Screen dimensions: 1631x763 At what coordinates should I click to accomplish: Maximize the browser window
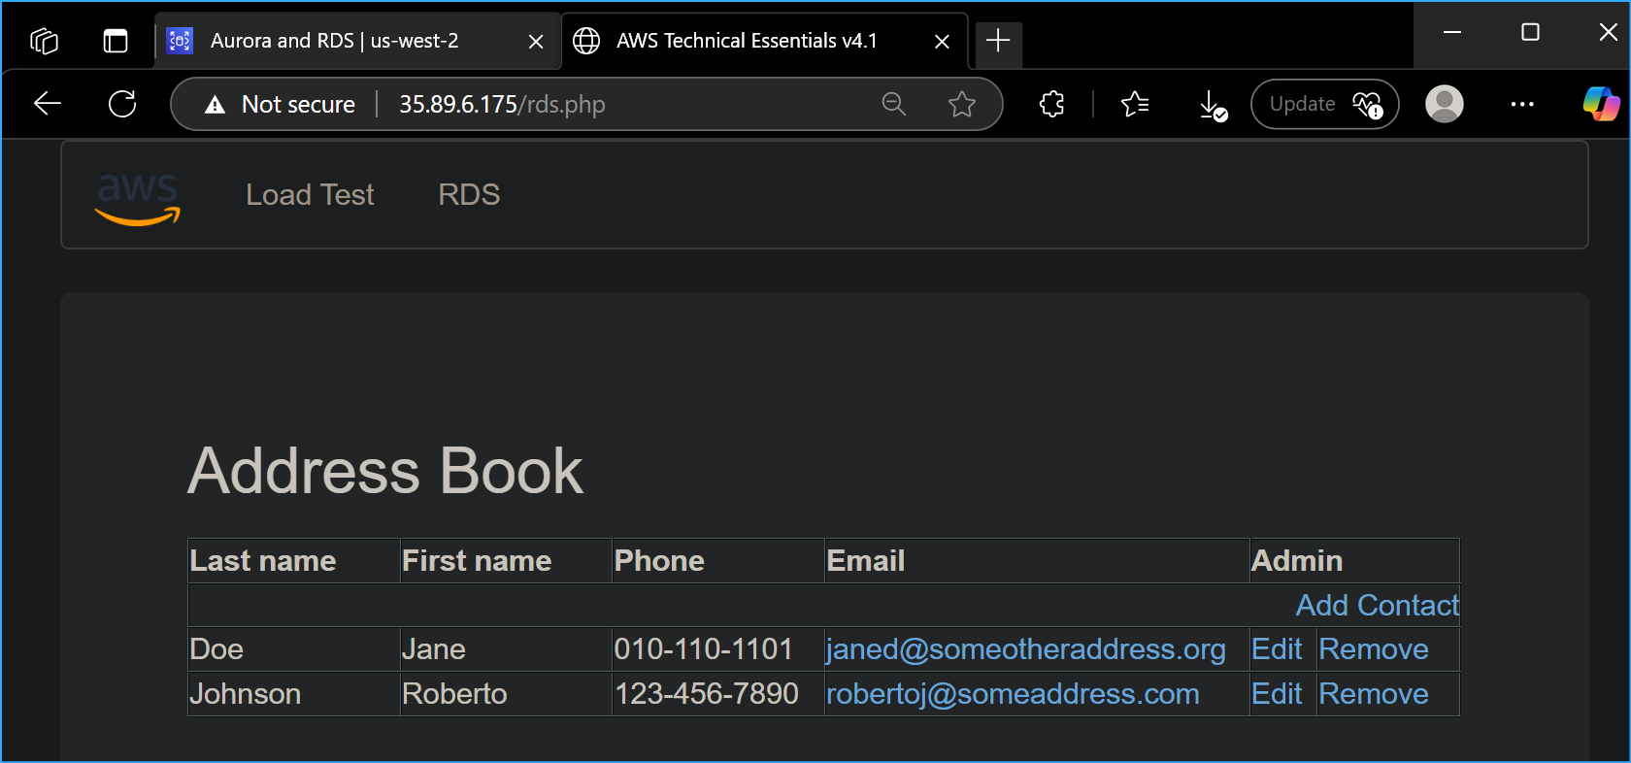[x=1530, y=32]
